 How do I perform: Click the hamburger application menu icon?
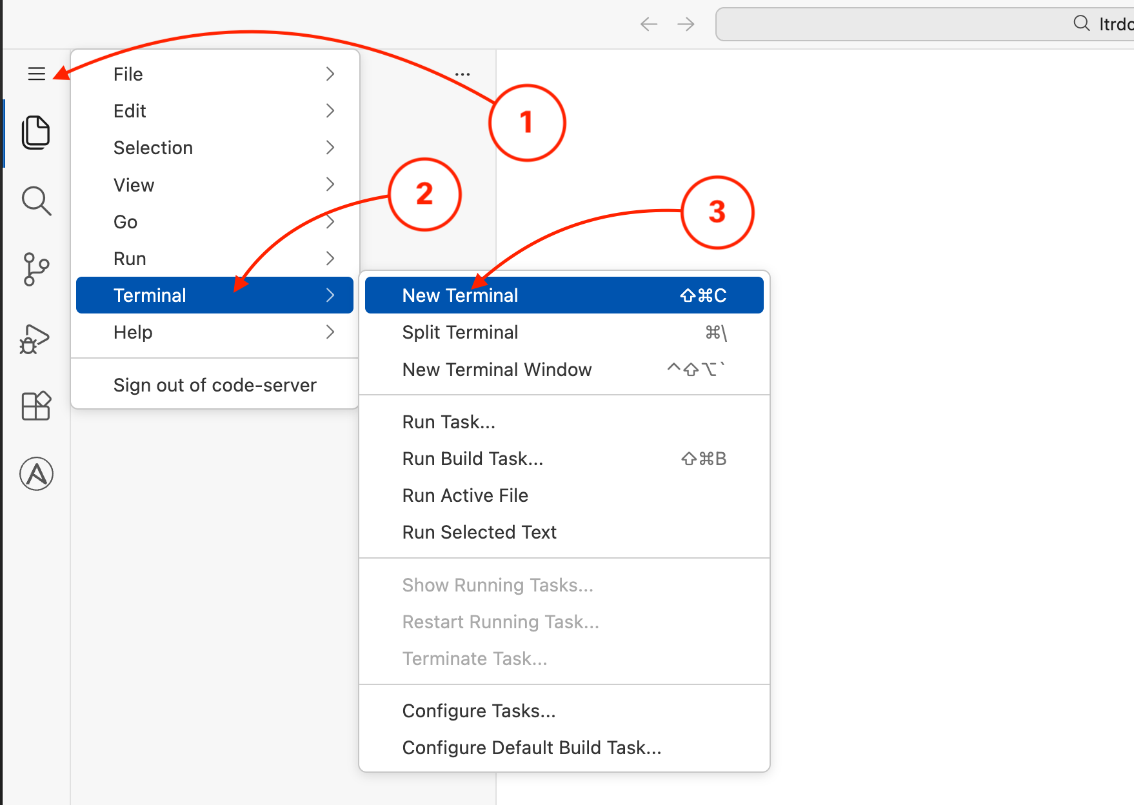[36, 74]
